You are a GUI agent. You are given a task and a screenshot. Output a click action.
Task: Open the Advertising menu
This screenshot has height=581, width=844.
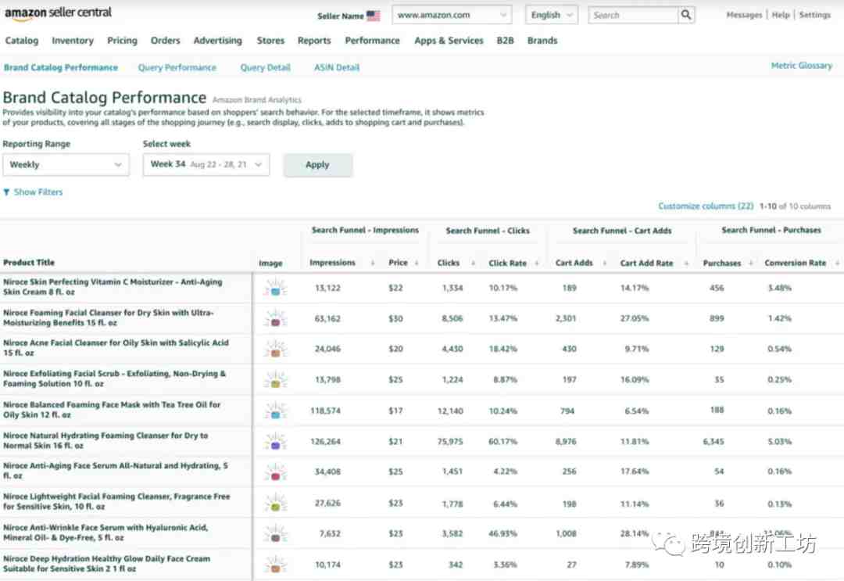pos(218,41)
